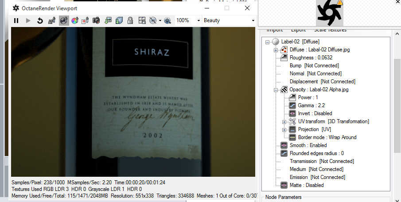Click the OctaneRender Viewport title bar logo
The width and height of the screenshot is (401, 202).
pos(16,8)
